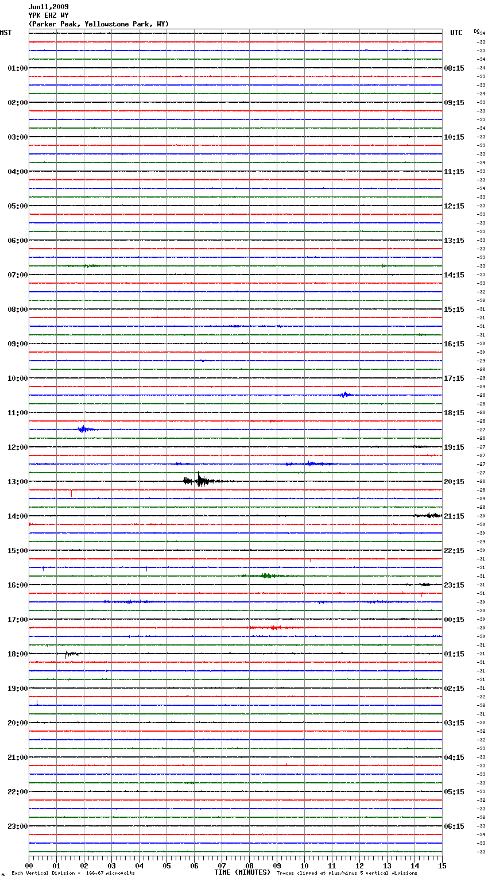Select the 19:00 MST time label
Viewport: 488px width, 881px height.
tap(18, 689)
